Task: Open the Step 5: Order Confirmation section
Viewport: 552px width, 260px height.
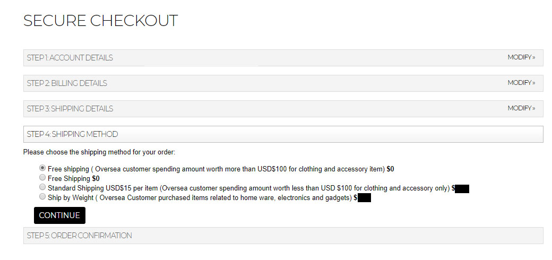Action: [80, 236]
